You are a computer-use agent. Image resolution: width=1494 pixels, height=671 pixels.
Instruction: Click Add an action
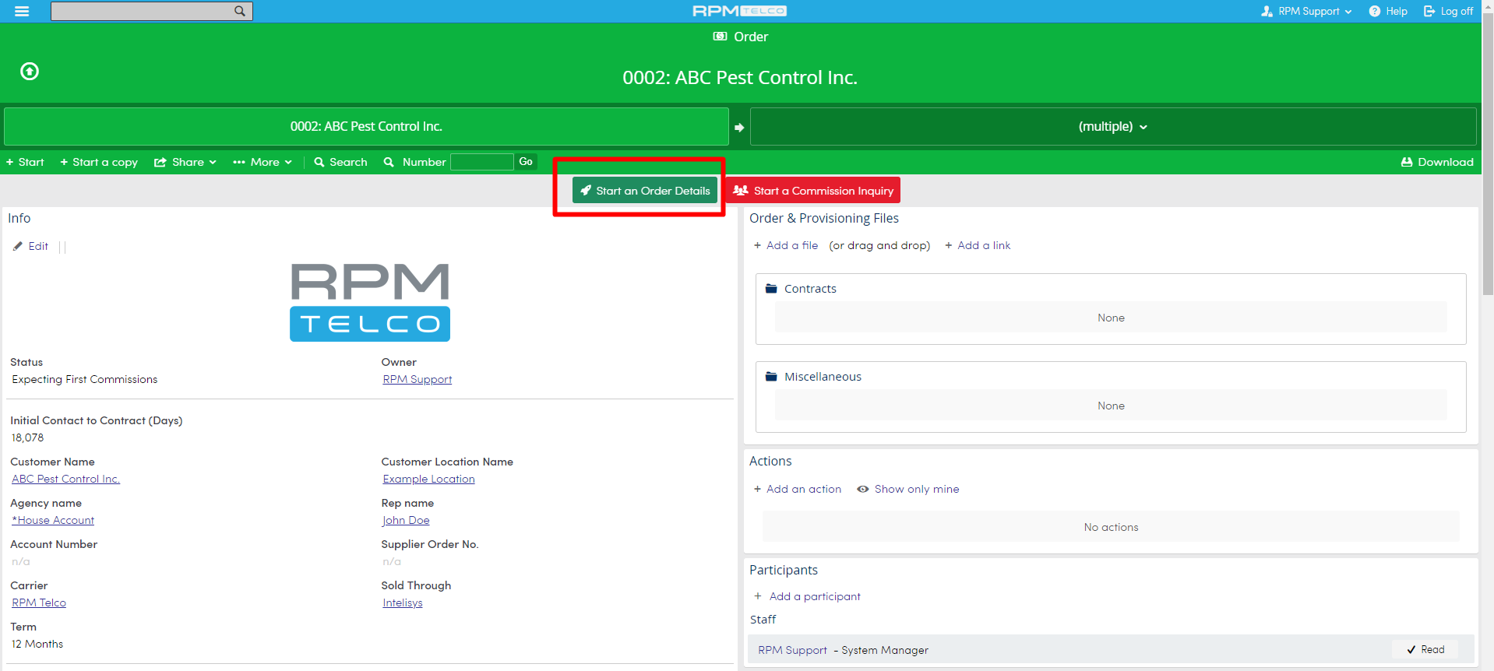pos(798,489)
